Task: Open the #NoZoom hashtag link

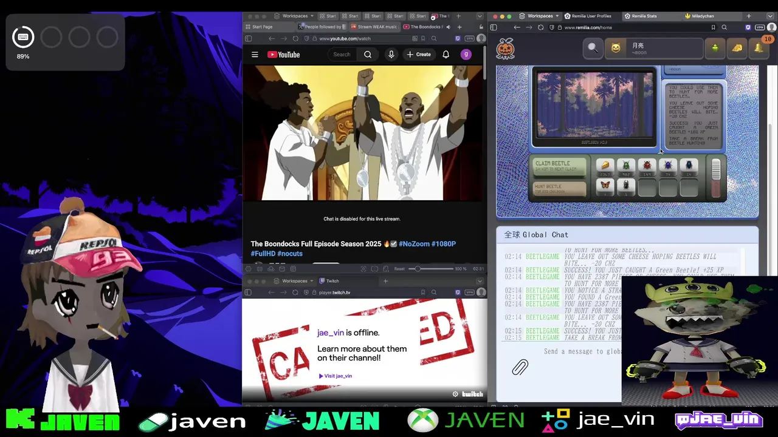Action: (x=415, y=244)
